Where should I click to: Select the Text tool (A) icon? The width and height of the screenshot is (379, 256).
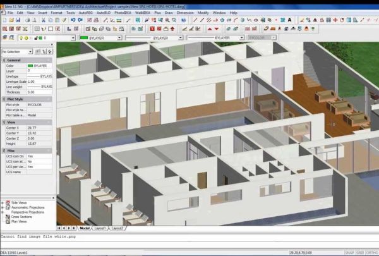(289, 20)
